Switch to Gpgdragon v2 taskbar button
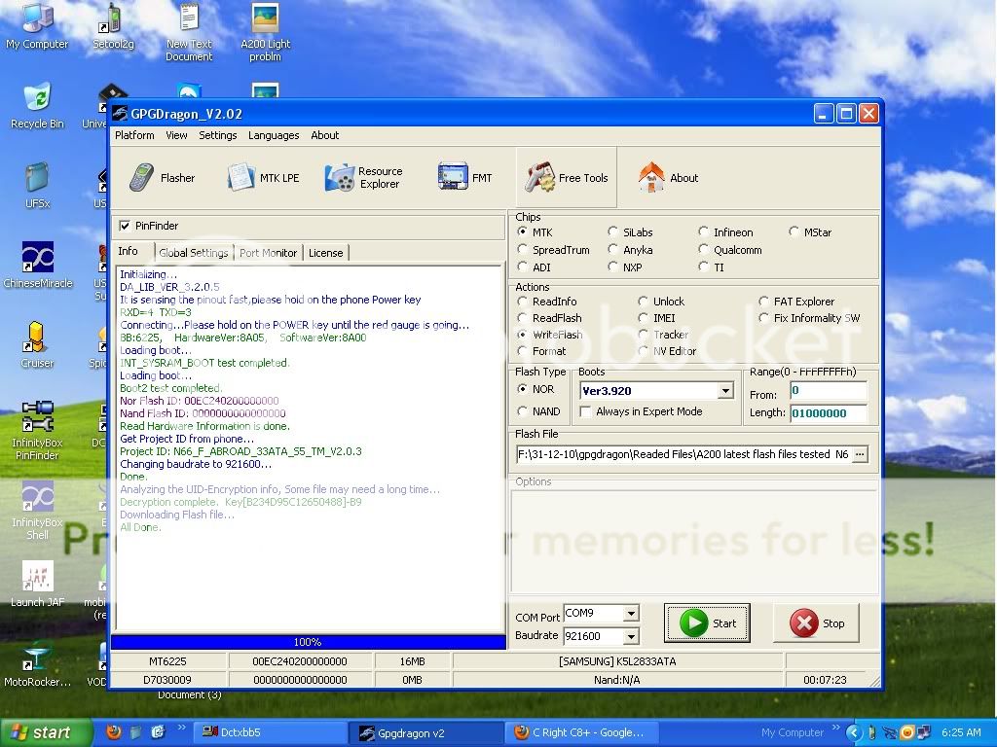Screen dimensions: 997x747 pyautogui.click(x=425, y=732)
